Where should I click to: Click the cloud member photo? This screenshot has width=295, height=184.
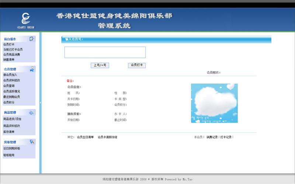pos(214,103)
